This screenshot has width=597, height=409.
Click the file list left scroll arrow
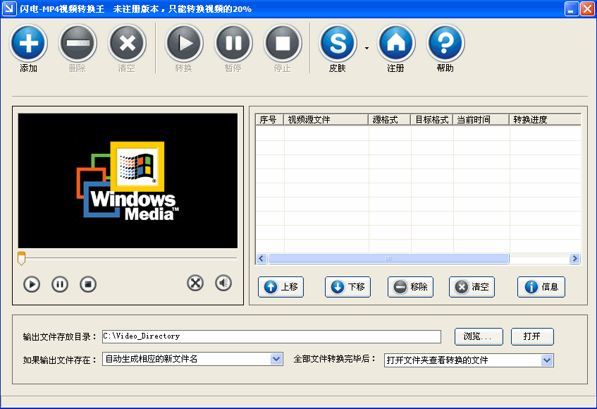261,259
